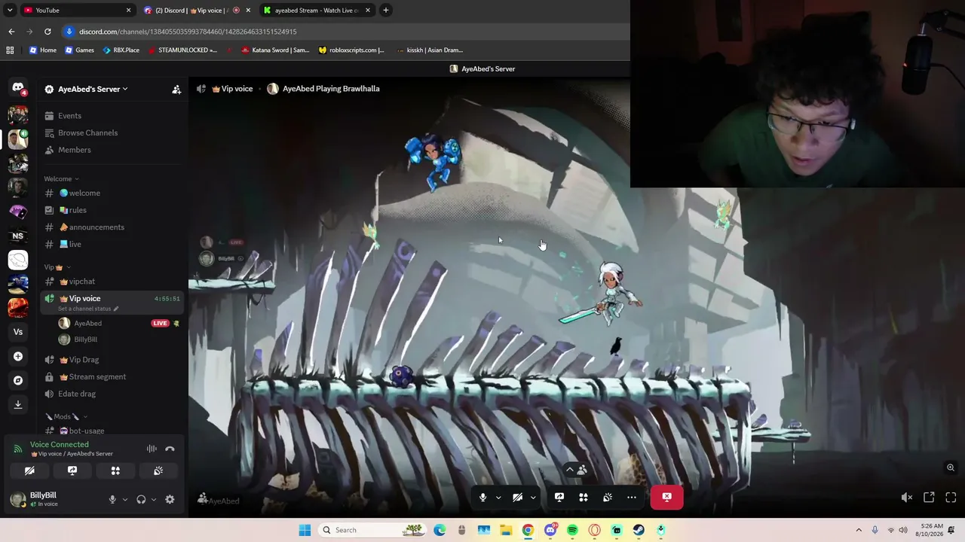Open microphone input options arrow in user panel
This screenshot has height=542, width=965.
coord(125,499)
